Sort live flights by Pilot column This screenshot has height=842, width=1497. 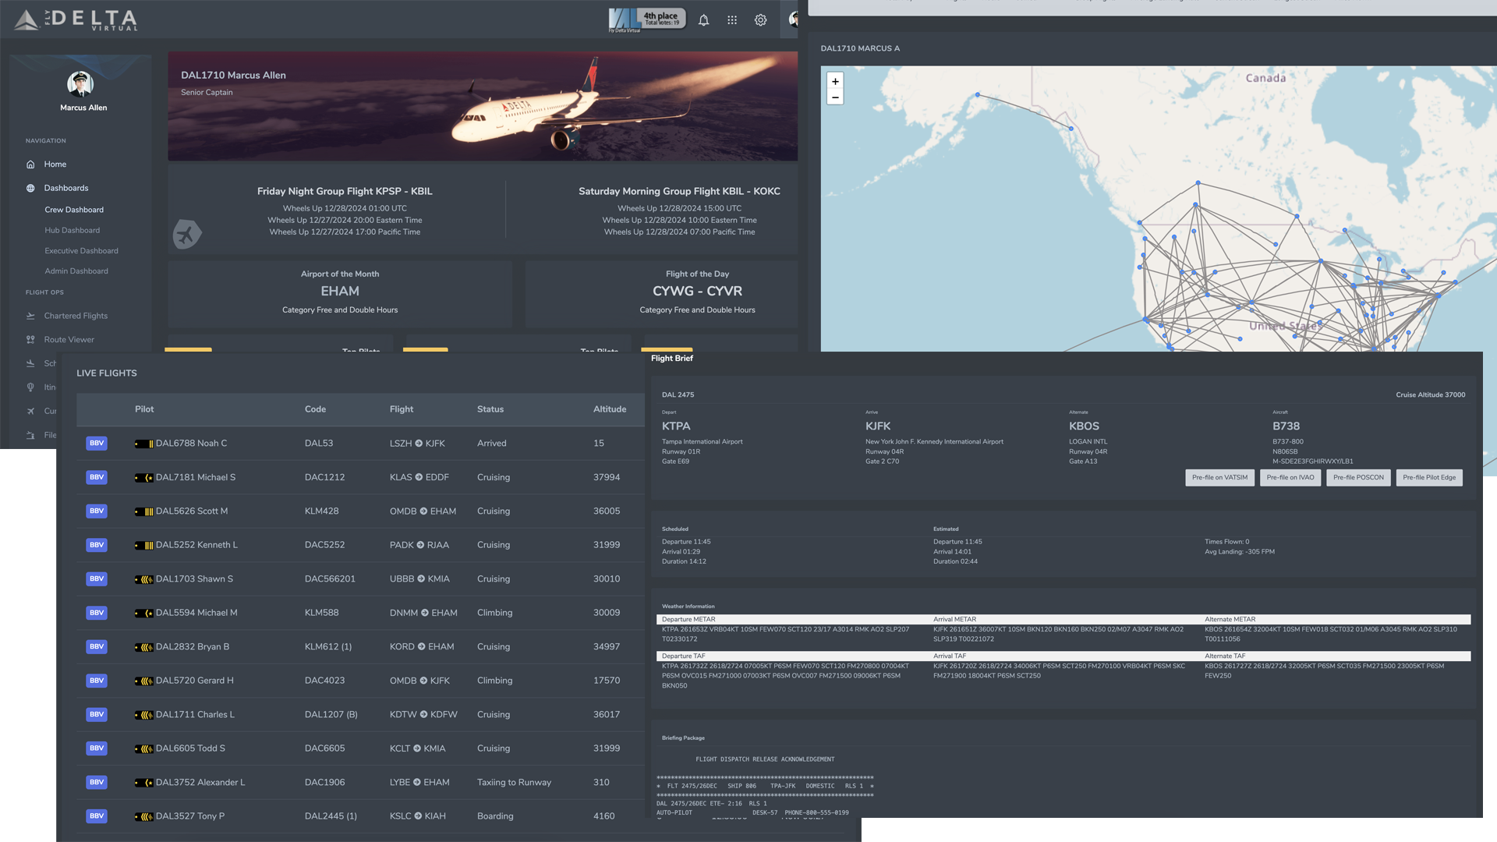[x=144, y=409]
